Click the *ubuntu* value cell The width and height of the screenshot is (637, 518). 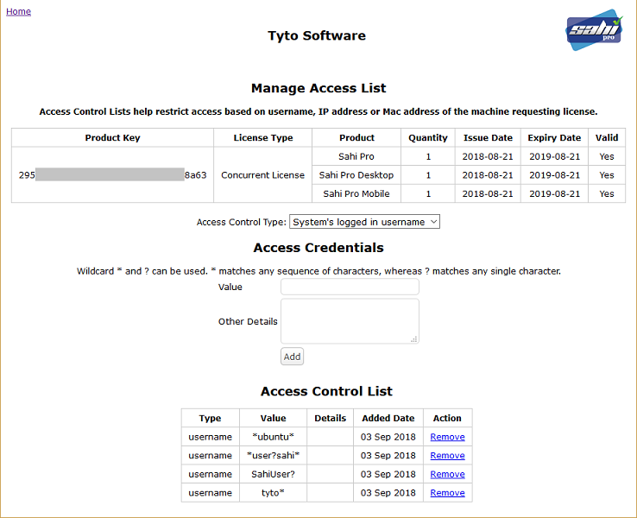coord(273,437)
